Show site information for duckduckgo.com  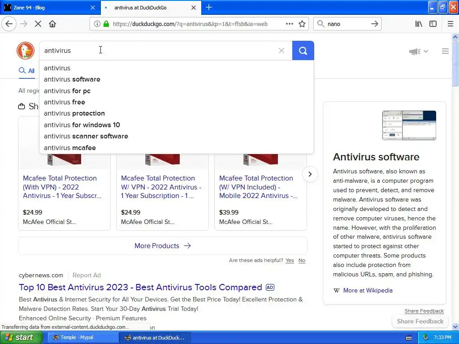tap(97, 24)
